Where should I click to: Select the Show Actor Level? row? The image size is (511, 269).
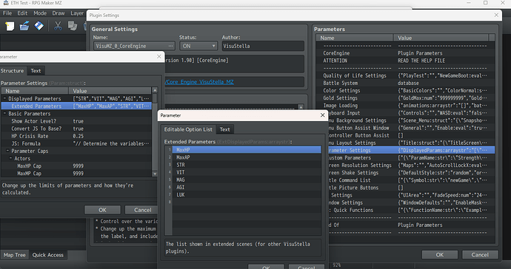coord(76,121)
